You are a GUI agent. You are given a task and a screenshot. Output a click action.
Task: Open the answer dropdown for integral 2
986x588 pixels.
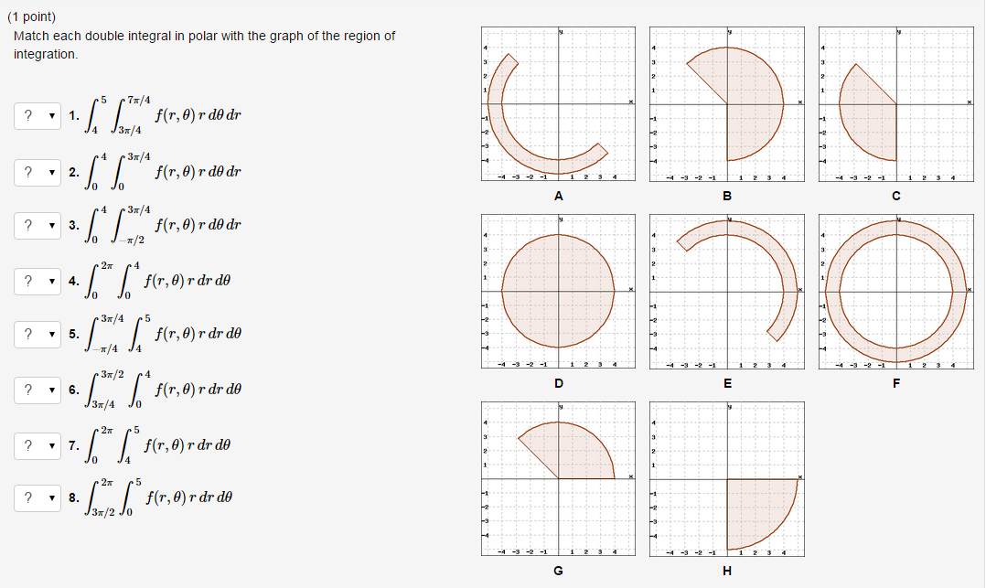[x=37, y=172]
